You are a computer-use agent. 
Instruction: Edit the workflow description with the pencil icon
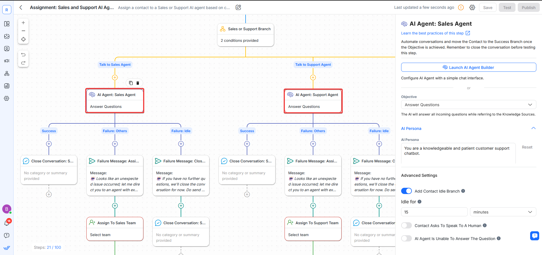pos(238,7)
